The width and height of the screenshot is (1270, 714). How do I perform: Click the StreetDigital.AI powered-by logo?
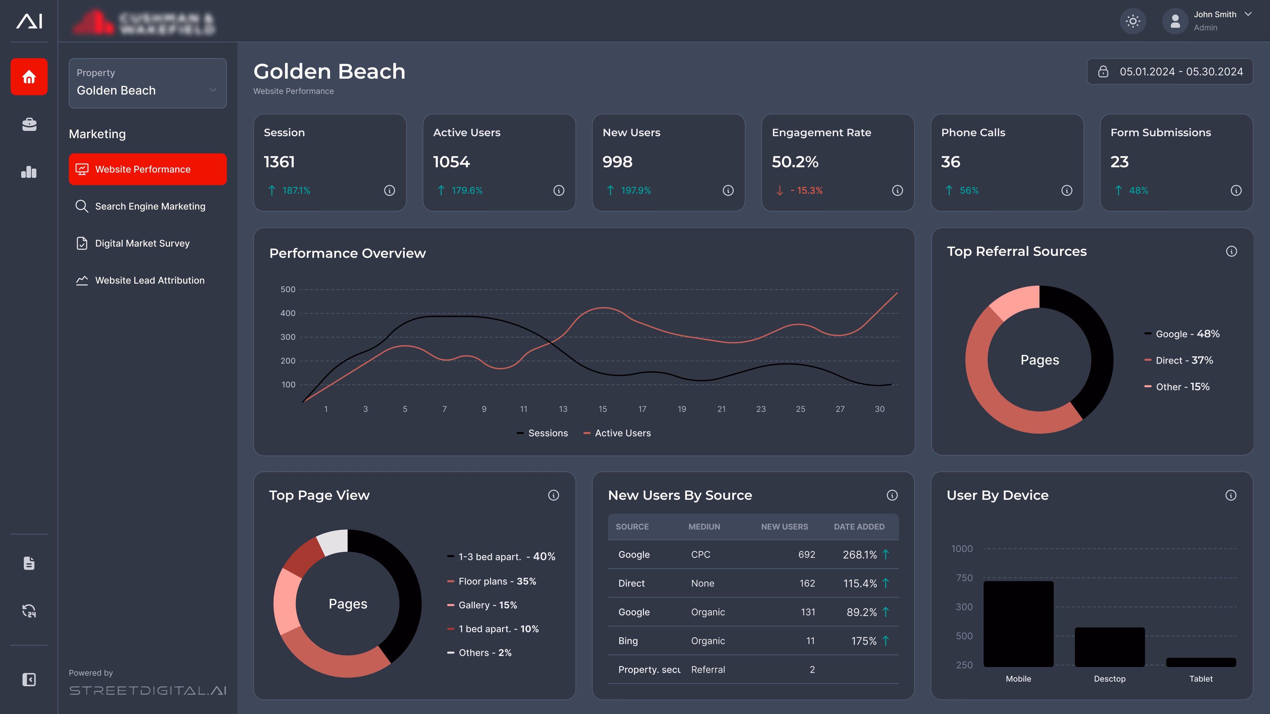148,690
